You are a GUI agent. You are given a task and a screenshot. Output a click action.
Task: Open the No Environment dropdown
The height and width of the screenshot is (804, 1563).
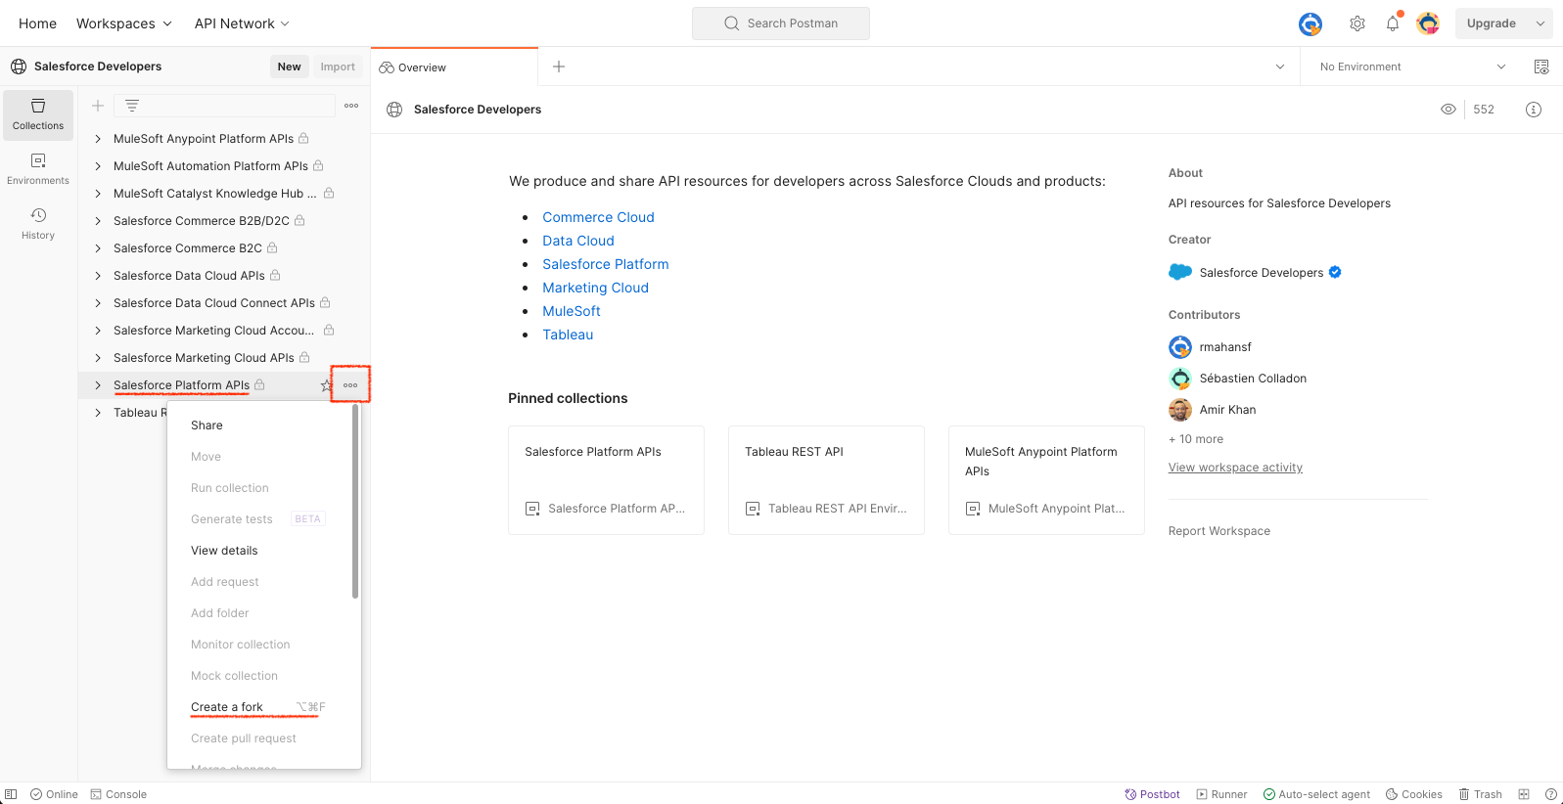pyautogui.click(x=1411, y=67)
